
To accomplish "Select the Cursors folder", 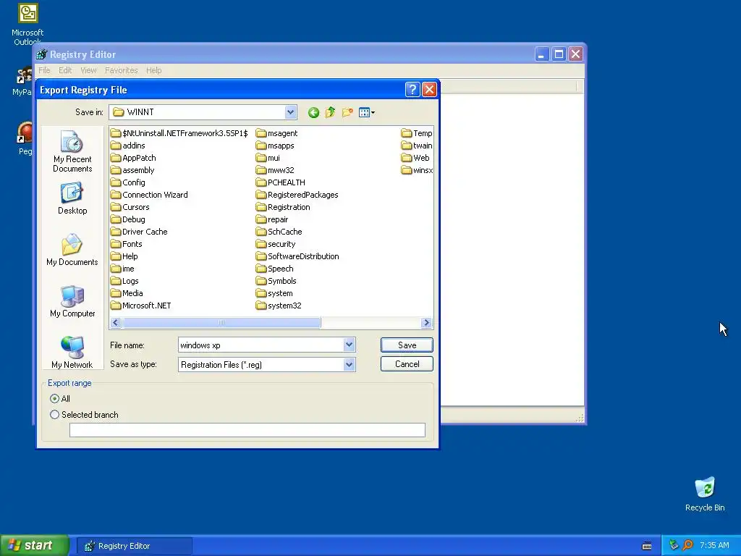I will pyautogui.click(x=130, y=207).
